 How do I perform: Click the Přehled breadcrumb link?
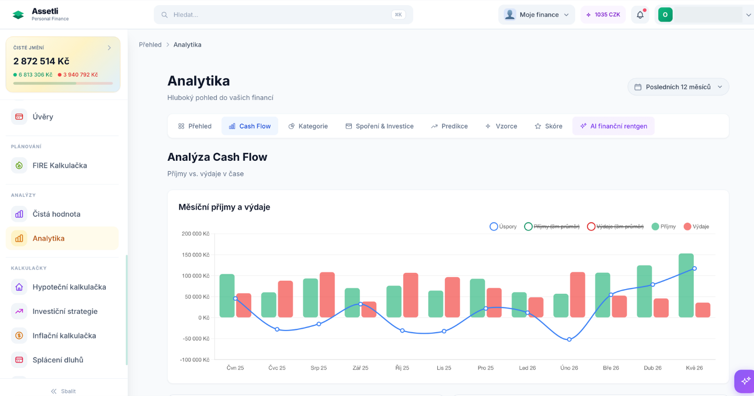(x=150, y=45)
